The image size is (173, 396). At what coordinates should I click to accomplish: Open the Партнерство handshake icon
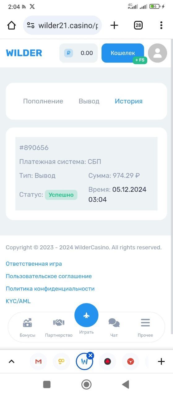tap(58, 323)
